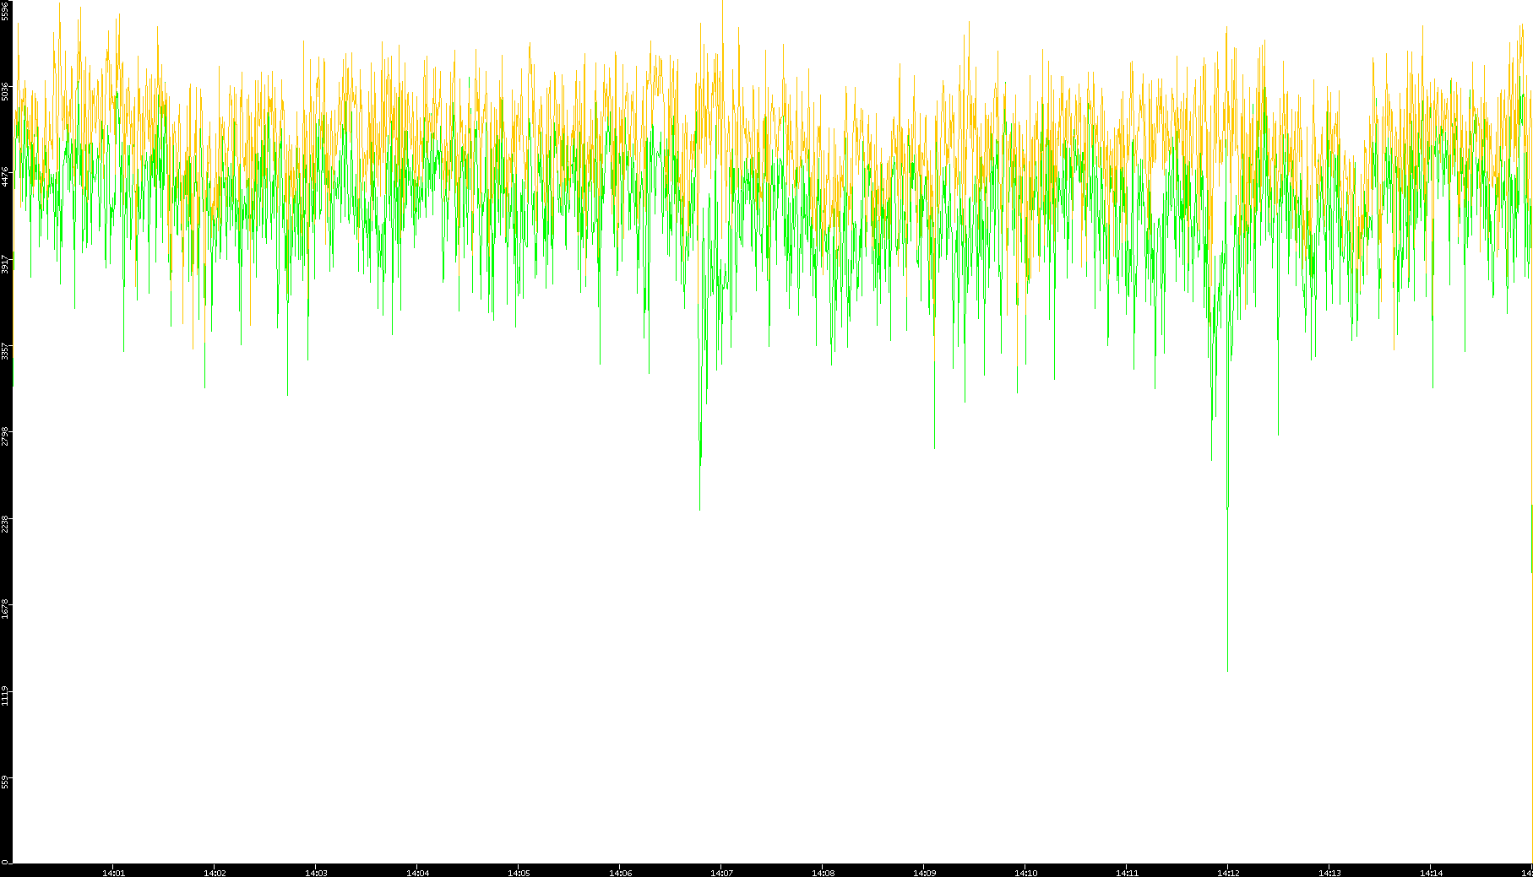This screenshot has height=877, width=1533.
Task: Select the 2238 vertical axis label
Action: (x=5, y=523)
